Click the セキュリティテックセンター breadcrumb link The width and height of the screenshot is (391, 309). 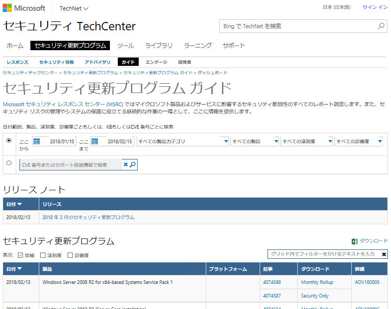(x=30, y=73)
